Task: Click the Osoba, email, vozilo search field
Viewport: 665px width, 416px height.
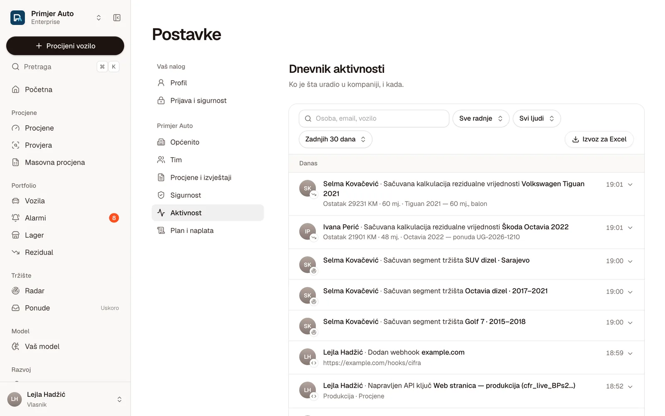Action: point(374,119)
